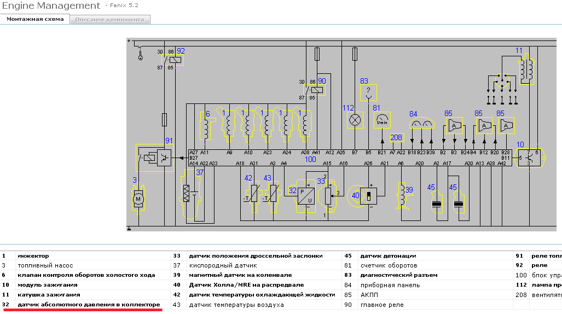Select the MAP sensor symbol 32
Viewport: 562px width, 314px height.
click(306, 196)
